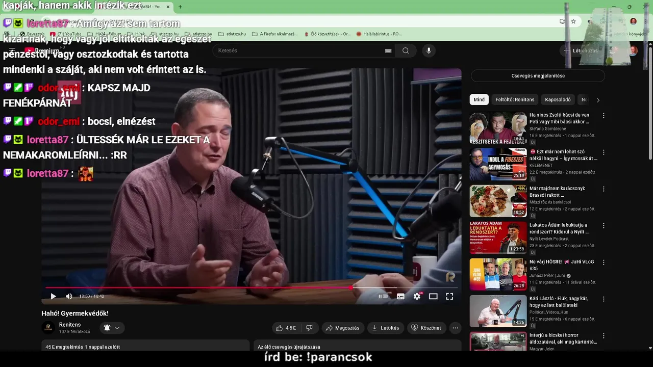Select the Kapcsolódó chip

(x=558, y=99)
